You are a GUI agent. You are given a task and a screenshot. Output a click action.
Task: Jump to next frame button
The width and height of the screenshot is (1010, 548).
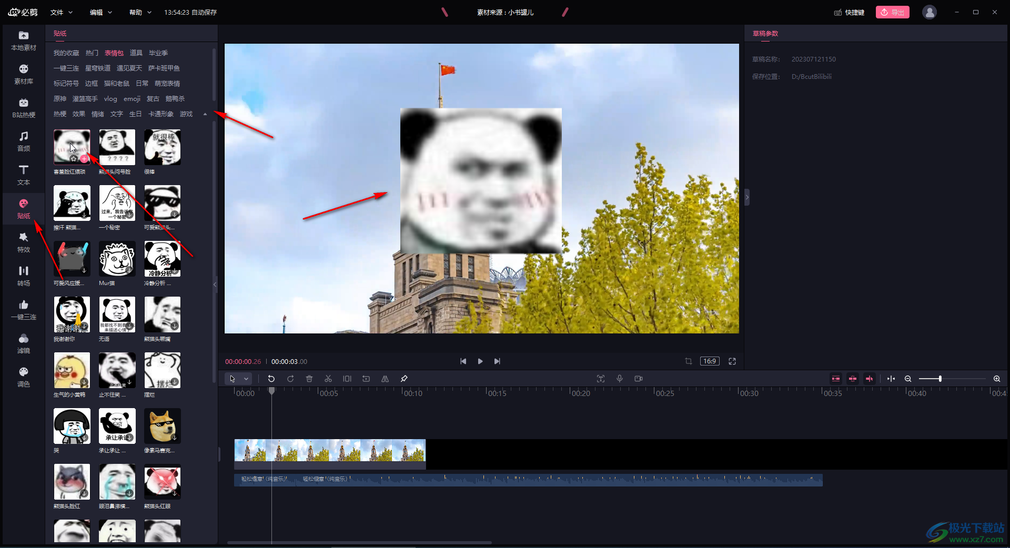[497, 361]
